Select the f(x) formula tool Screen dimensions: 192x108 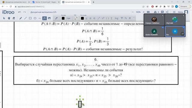[44, 18]
